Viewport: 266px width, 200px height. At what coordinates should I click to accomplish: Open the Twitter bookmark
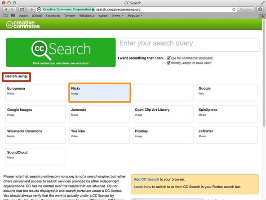point(70,16)
